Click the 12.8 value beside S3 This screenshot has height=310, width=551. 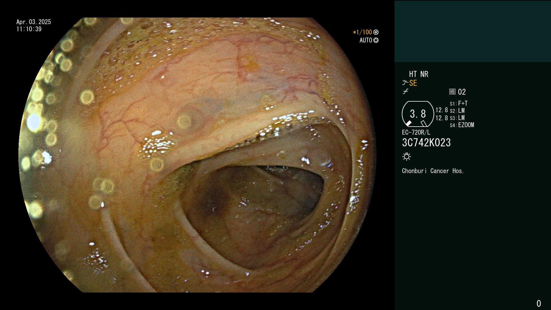point(442,118)
